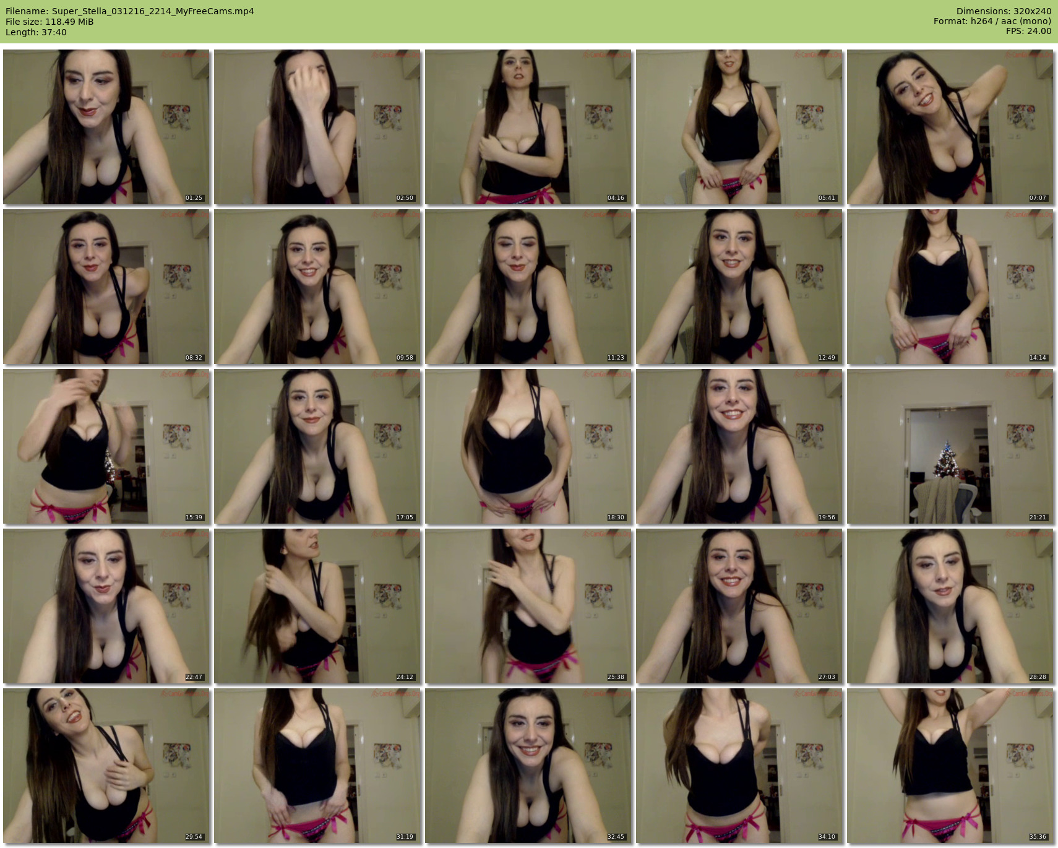Open the frame stamped 22:47
Image resolution: width=1058 pixels, height=848 pixels.
point(106,606)
